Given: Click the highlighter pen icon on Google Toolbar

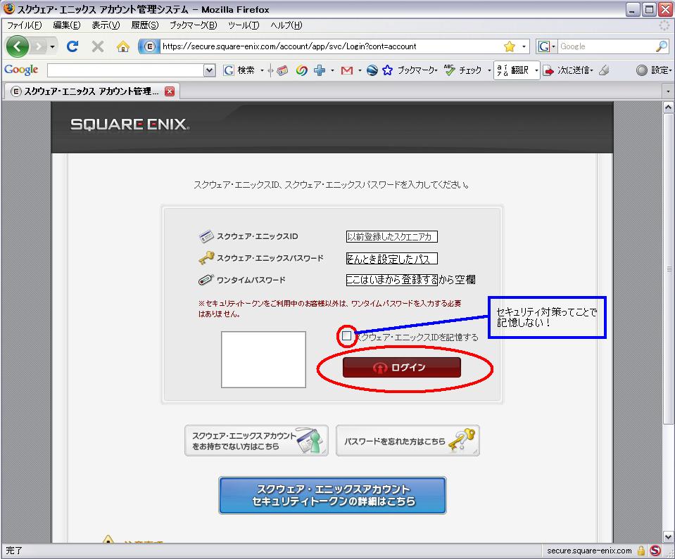Looking at the screenshot, I should tap(605, 70).
